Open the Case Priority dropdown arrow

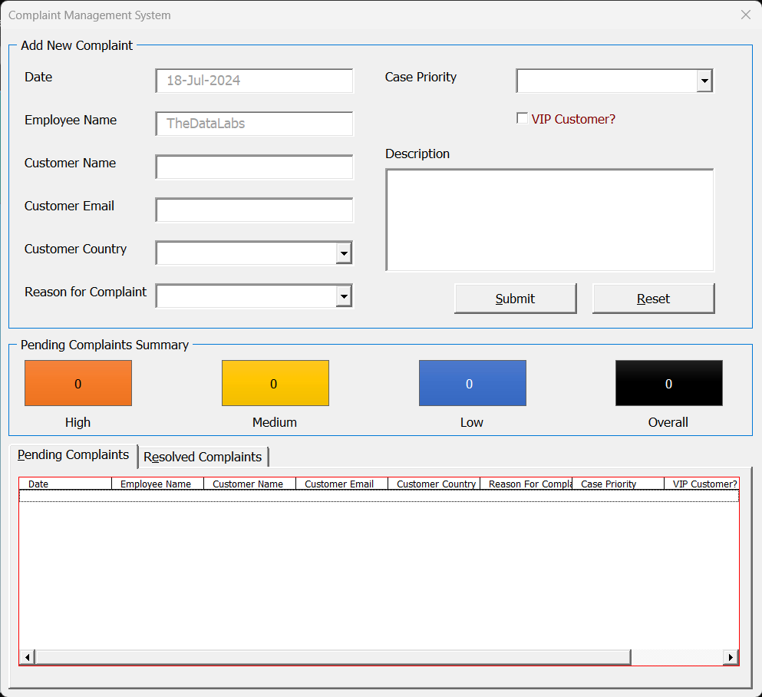point(704,81)
